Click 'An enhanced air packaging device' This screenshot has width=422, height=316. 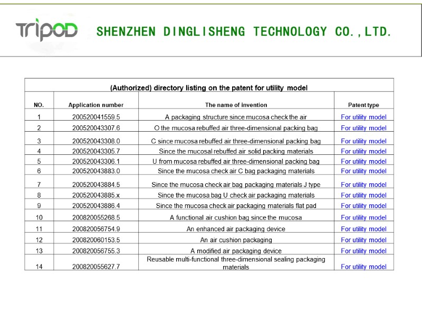tap(236, 229)
